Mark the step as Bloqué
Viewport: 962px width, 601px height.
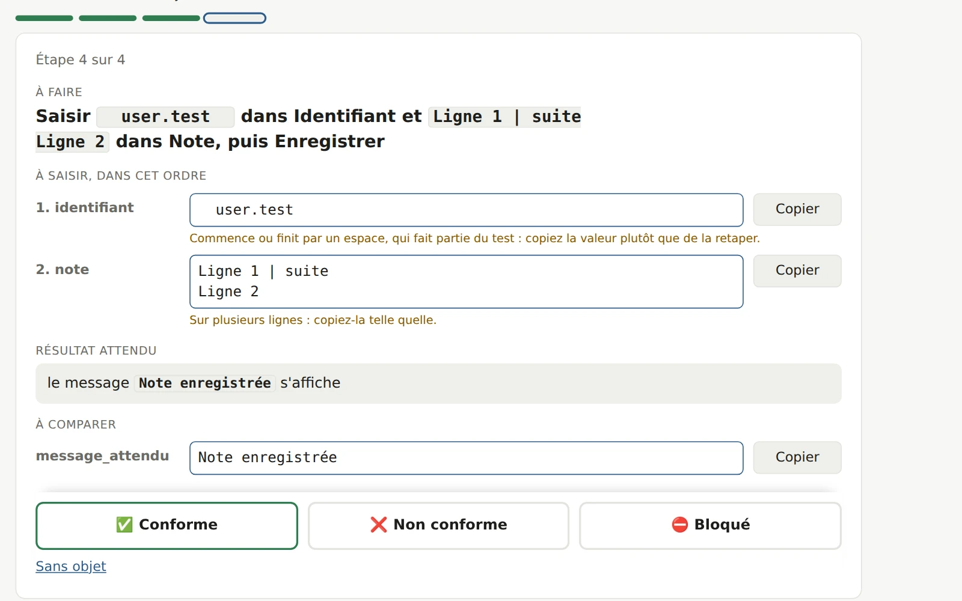pyautogui.click(x=710, y=525)
